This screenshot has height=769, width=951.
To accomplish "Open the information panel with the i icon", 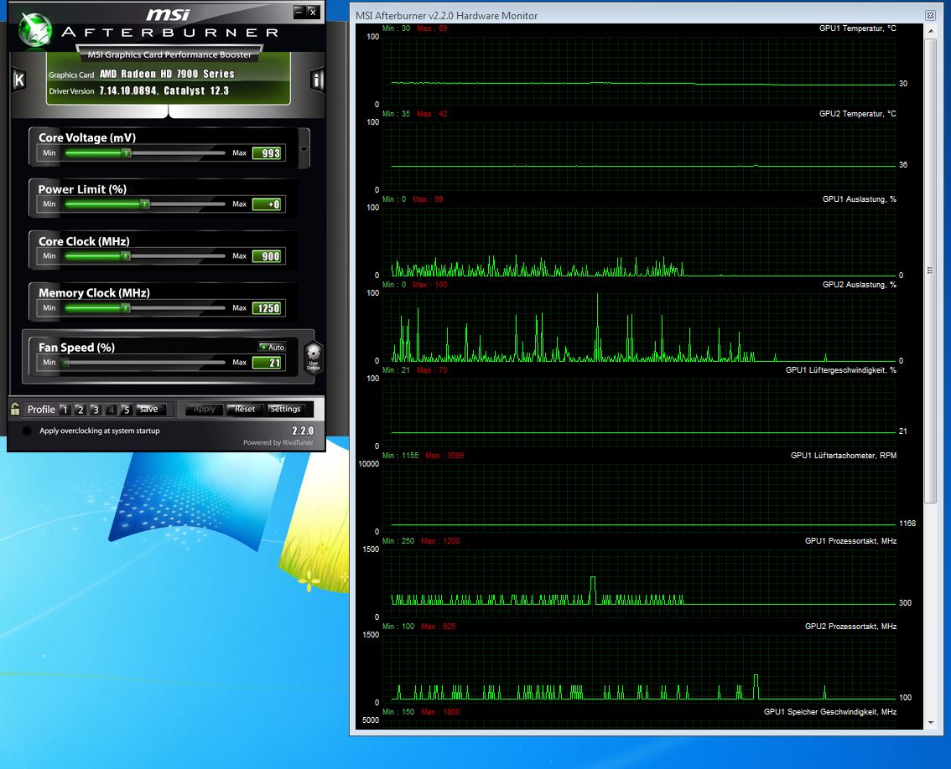I will tap(317, 80).
